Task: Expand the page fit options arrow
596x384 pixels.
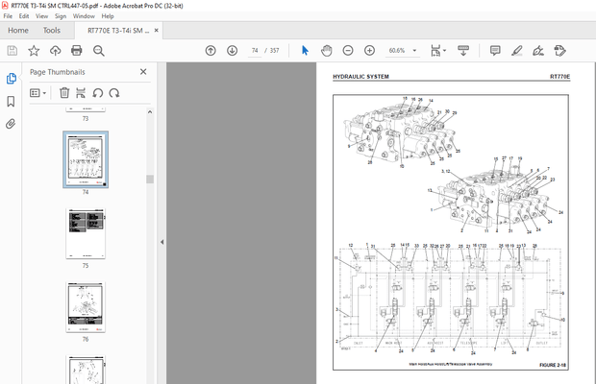Action: [x=445, y=51]
